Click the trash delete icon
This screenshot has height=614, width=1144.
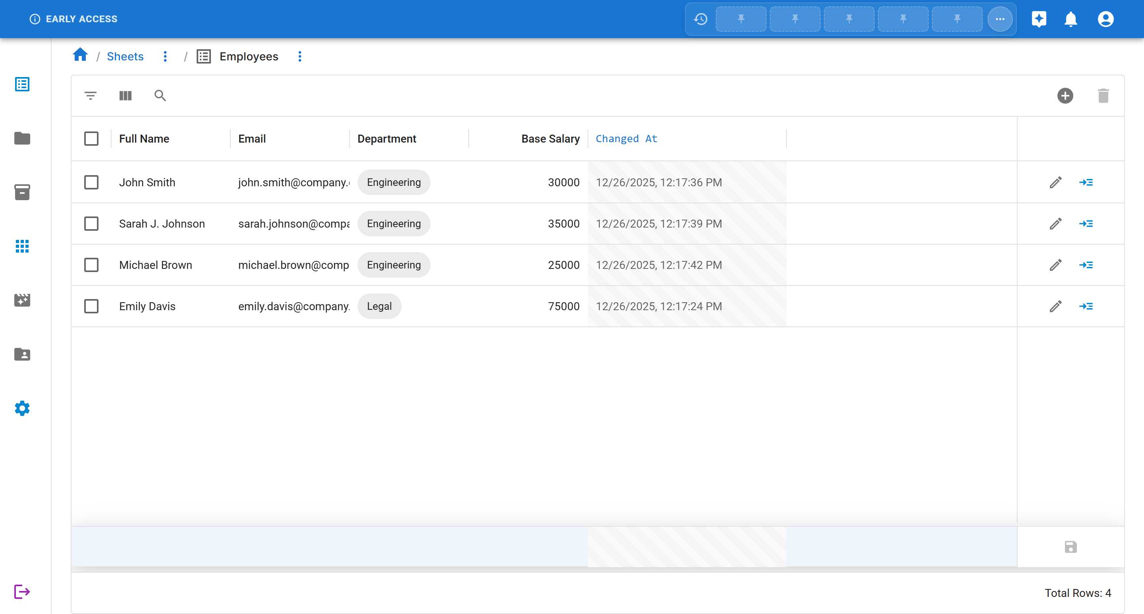[1103, 95]
